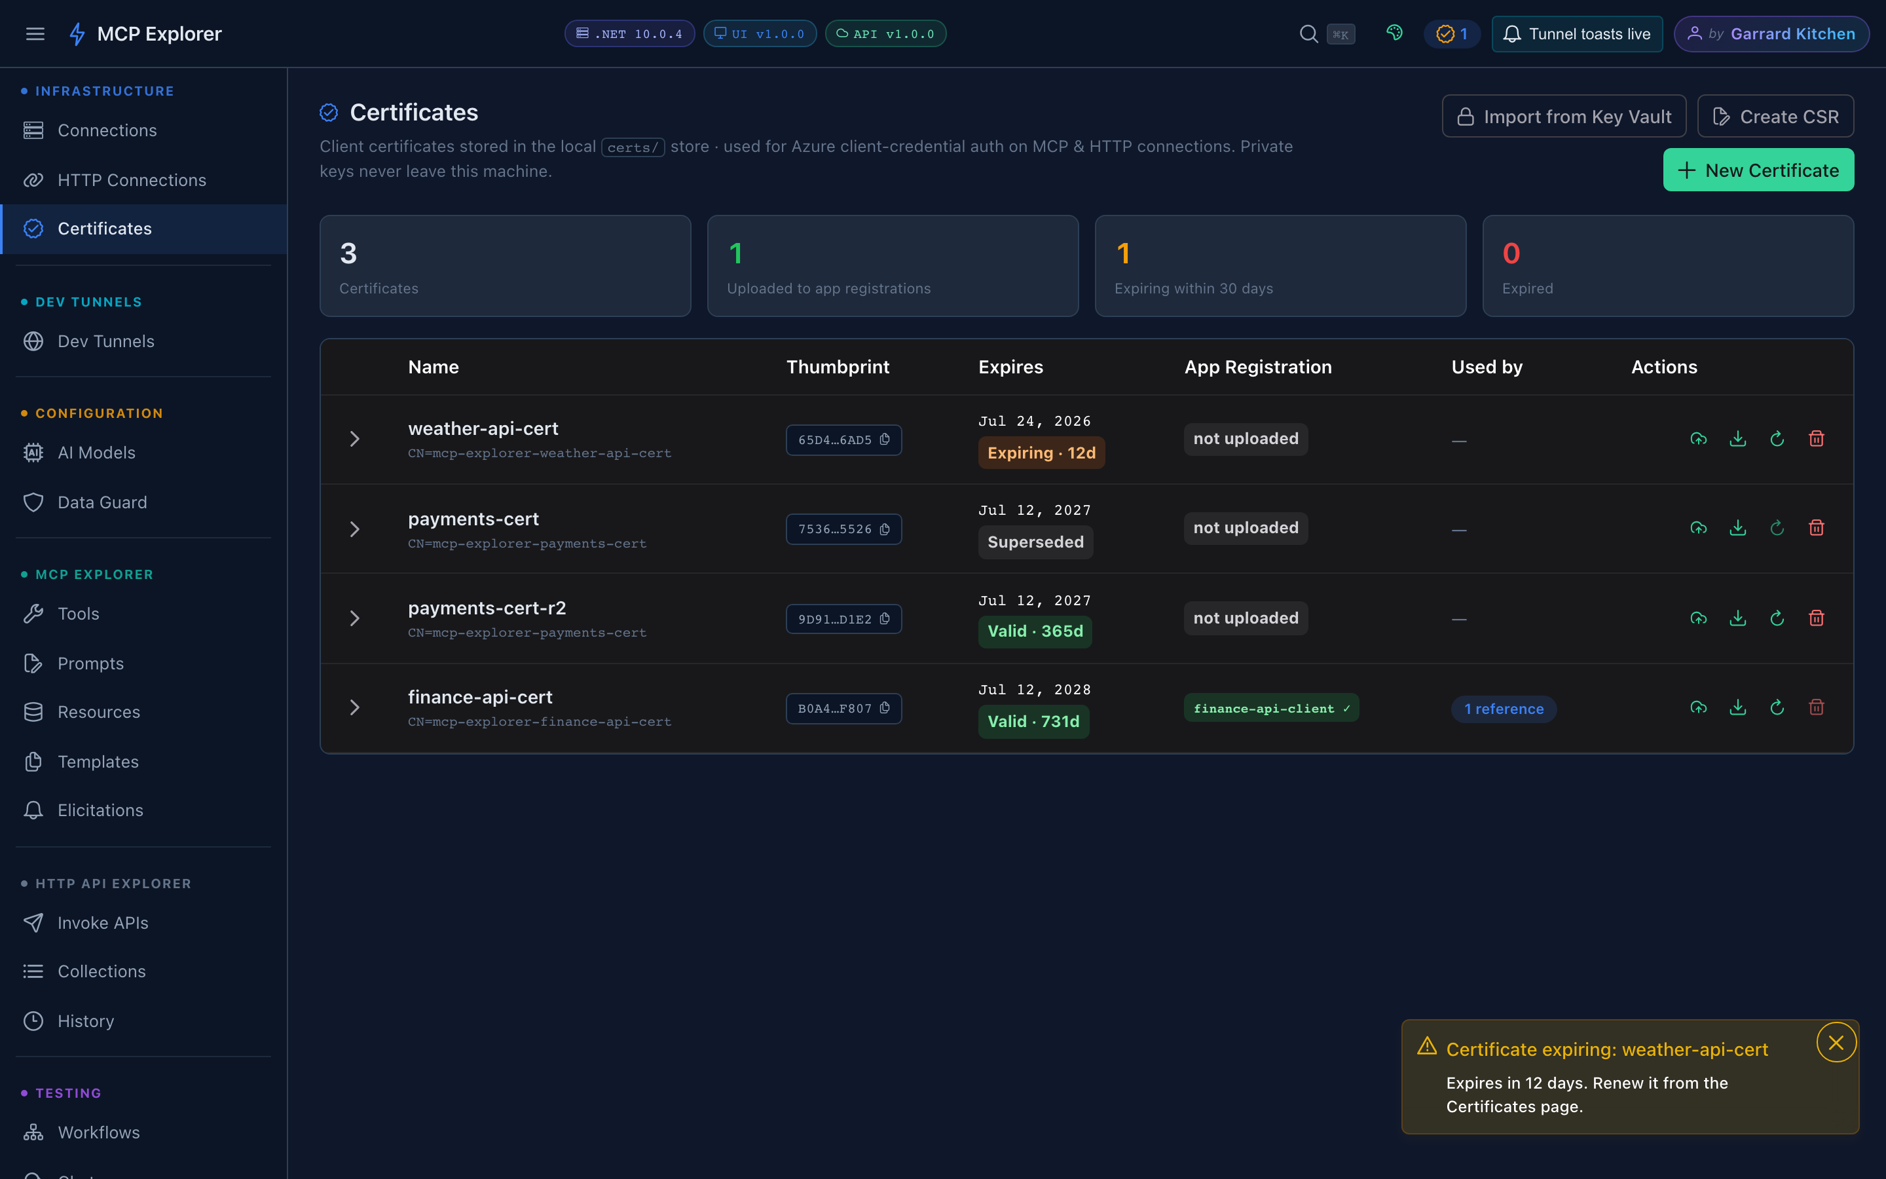Open Collections

click(144, 971)
